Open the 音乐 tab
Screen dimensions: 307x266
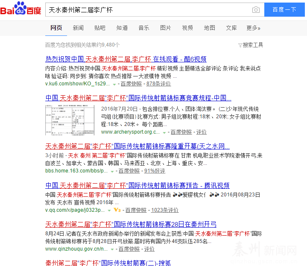pyautogui.click(x=144, y=28)
